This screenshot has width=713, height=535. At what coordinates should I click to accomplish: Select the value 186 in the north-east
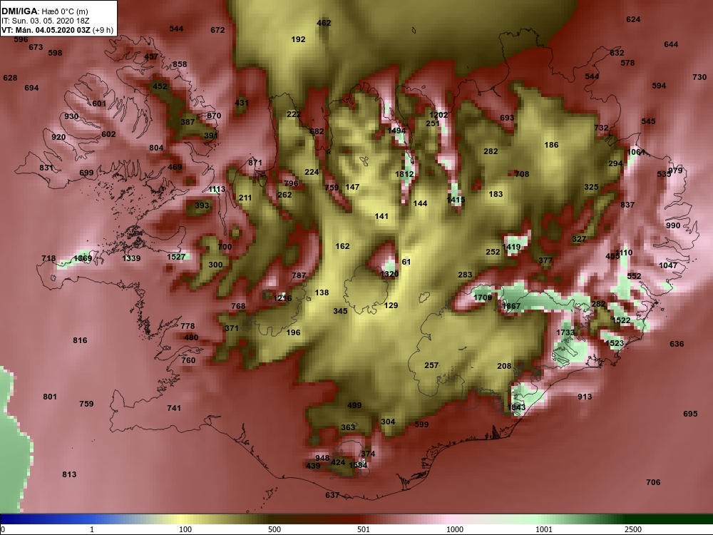pos(551,145)
